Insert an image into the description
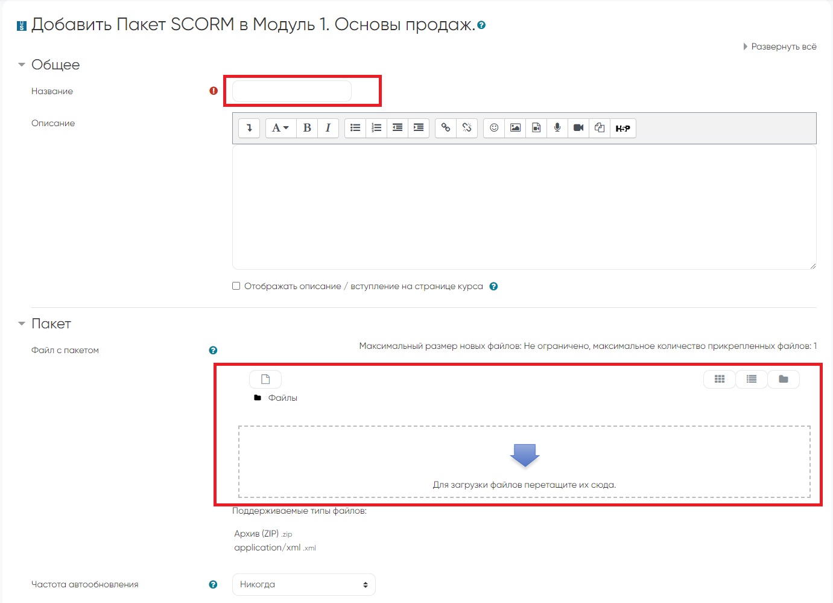This screenshot has height=603, width=833. click(x=515, y=128)
